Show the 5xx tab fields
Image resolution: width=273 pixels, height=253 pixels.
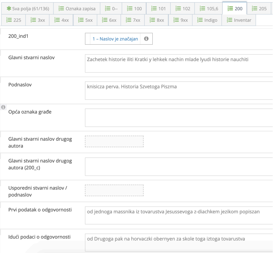coord(85,20)
